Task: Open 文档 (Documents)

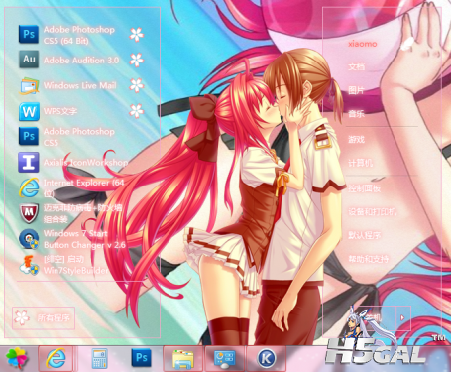Action: pos(356,66)
